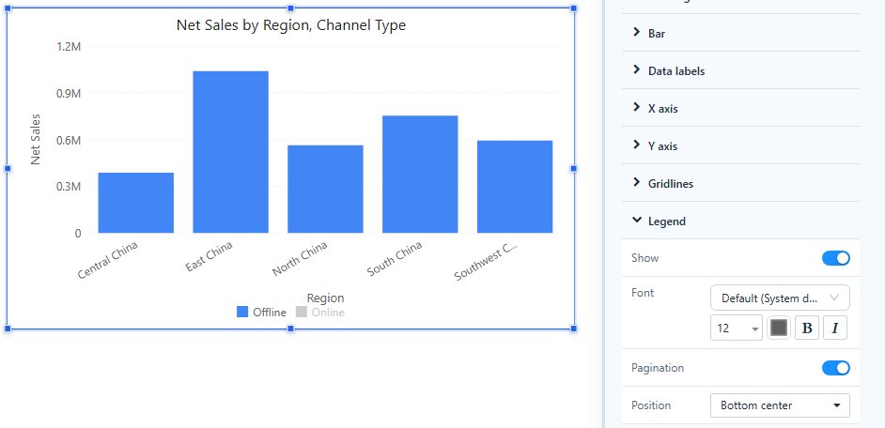Image resolution: width=885 pixels, height=428 pixels.
Task: Click the top-center resize handle
Action: tap(290, 8)
